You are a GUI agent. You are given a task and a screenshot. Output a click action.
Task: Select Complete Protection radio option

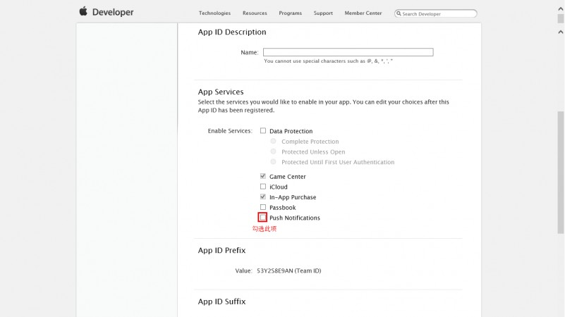click(x=274, y=141)
